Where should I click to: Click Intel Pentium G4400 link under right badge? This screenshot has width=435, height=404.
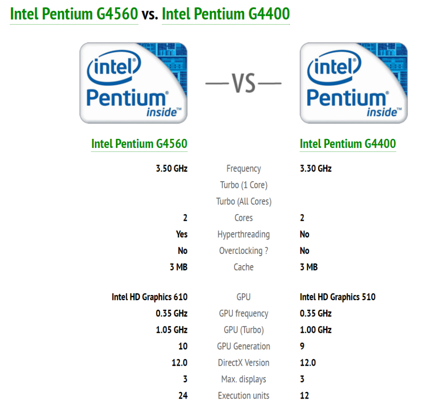(x=348, y=144)
